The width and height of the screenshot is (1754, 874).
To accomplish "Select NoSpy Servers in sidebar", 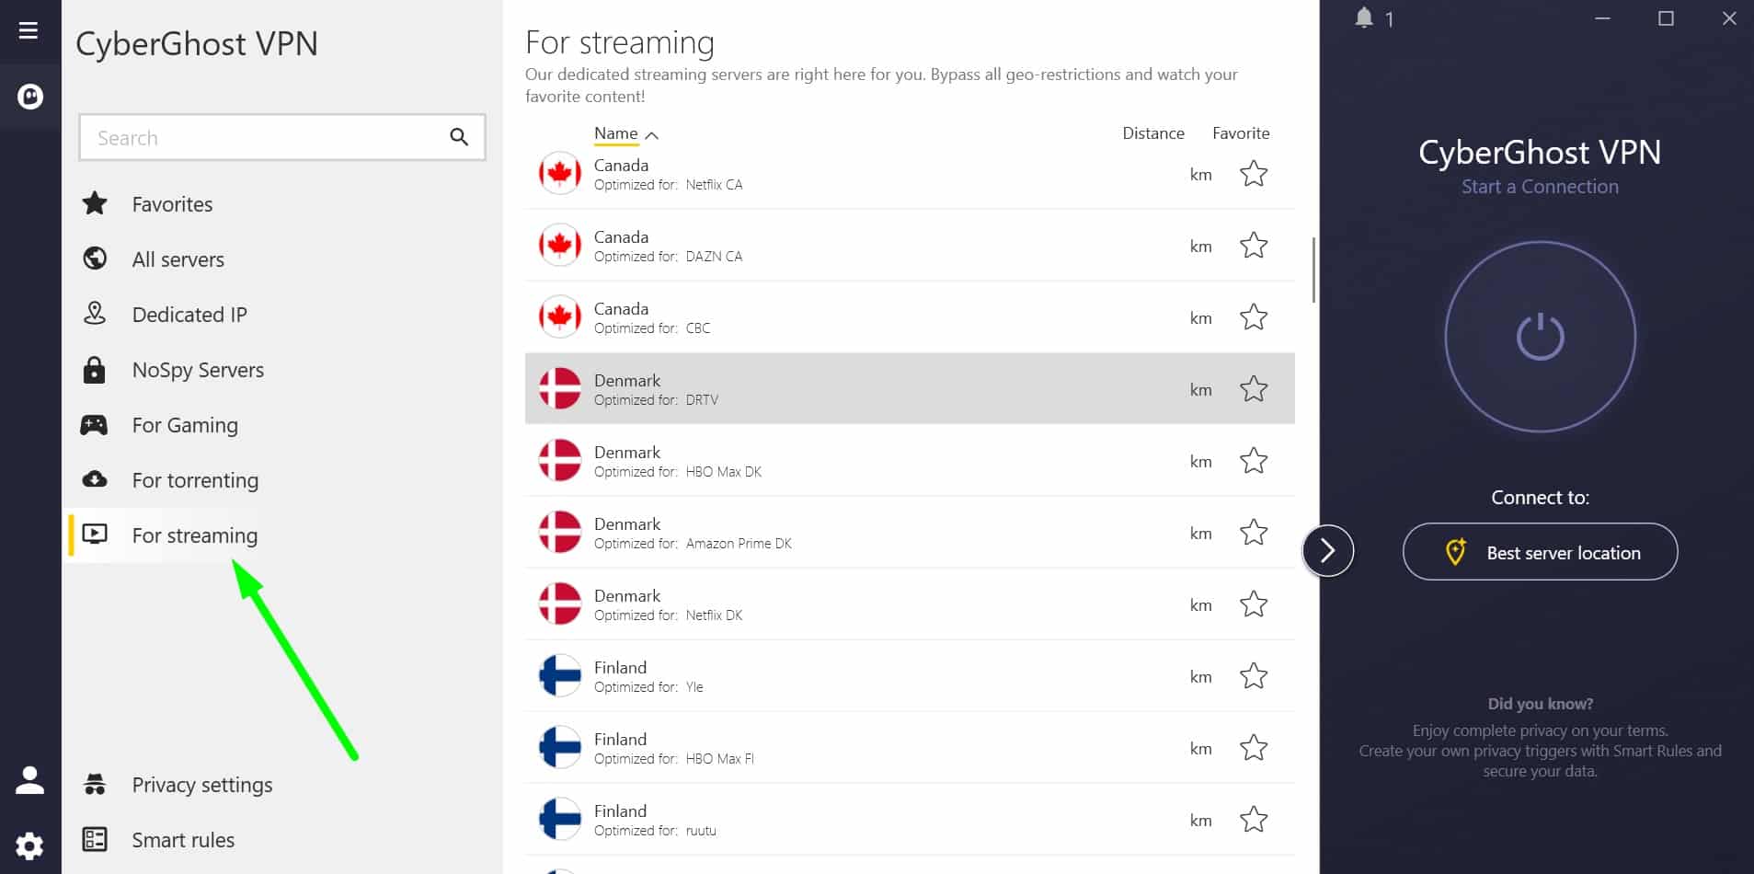I will [x=198, y=370].
